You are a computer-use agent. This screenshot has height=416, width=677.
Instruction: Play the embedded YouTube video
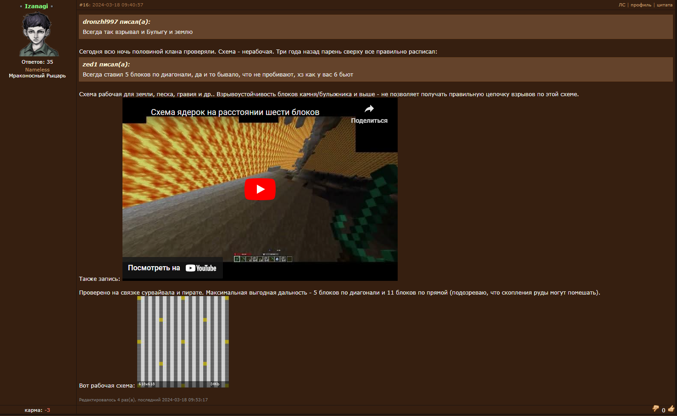(260, 189)
